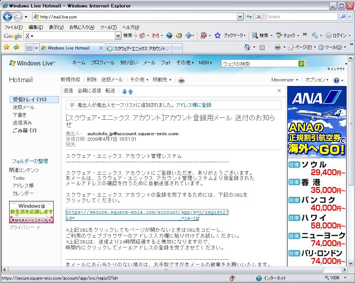Open Hotmail help question mark icon
This screenshot has height=283, width=355.
(x=337, y=80)
